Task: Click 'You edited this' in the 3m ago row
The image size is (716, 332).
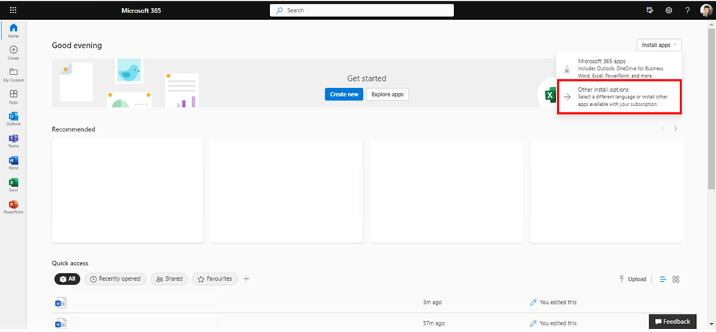Action: 559,303
